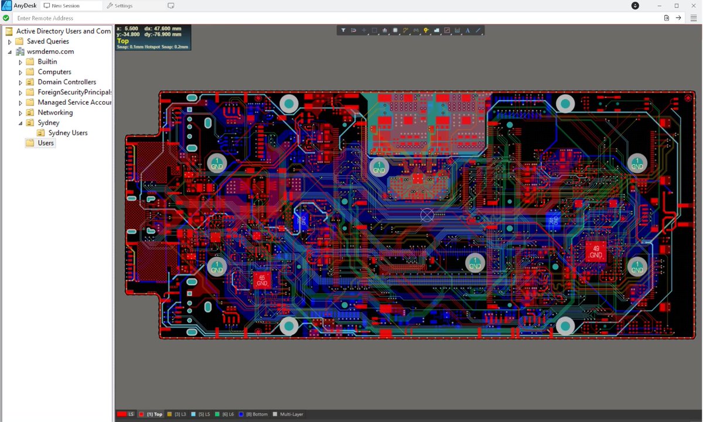Expand the Saved Queries tree node
Image resolution: width=703 pixels, height=422 pixels.
[10, 42]
